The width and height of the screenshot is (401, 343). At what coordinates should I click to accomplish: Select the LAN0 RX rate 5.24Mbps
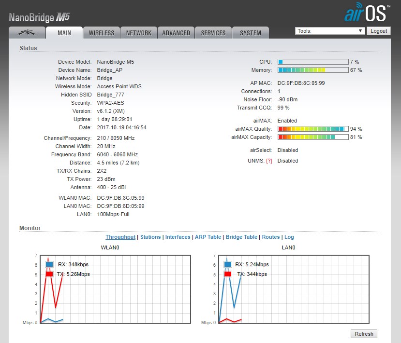point(257,264)
